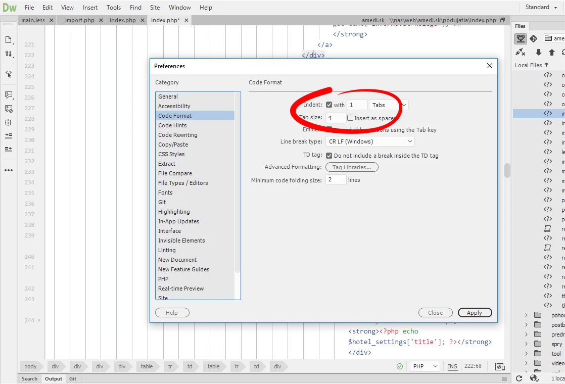Screen dimensions: 565x384
Task: Close the index.php* tab
Action: (x=186, y=21)
